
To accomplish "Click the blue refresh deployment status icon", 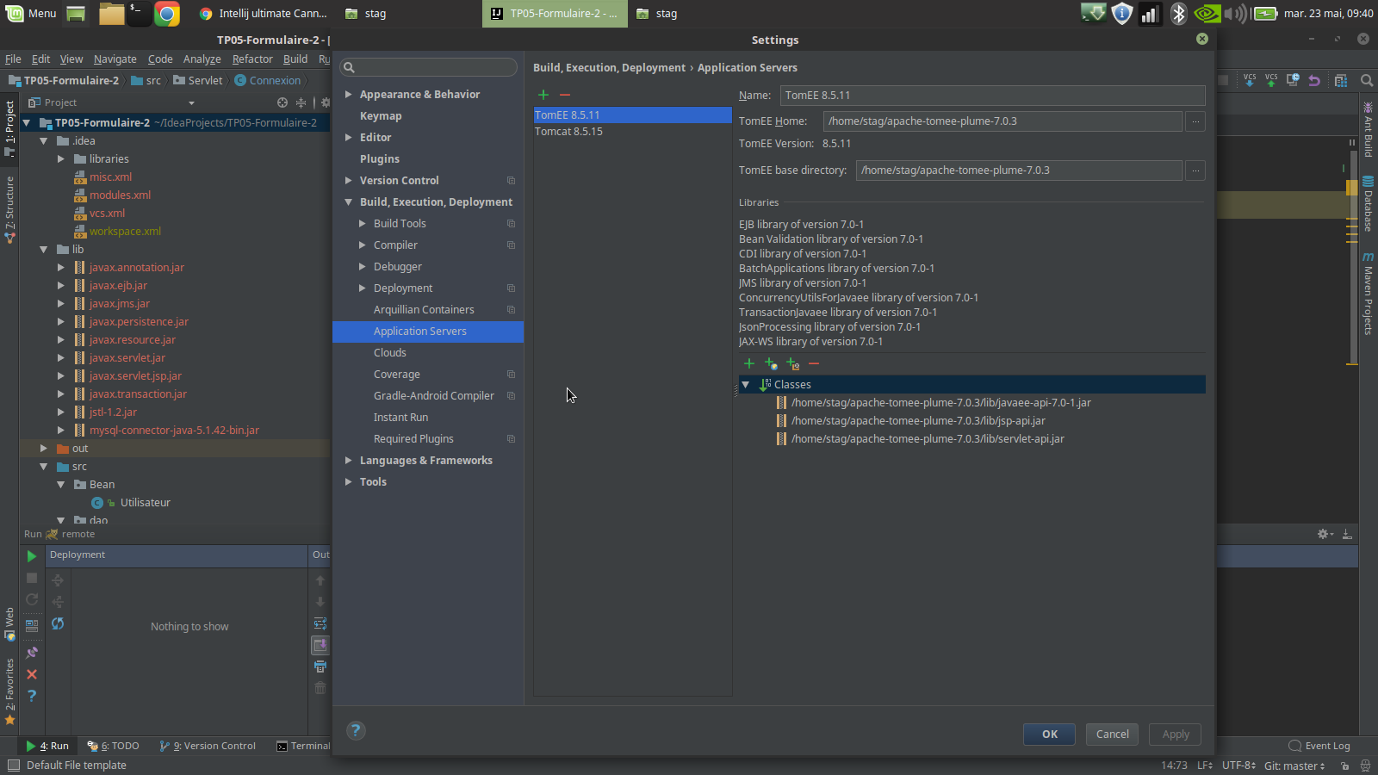I will (x=58, y=623).
